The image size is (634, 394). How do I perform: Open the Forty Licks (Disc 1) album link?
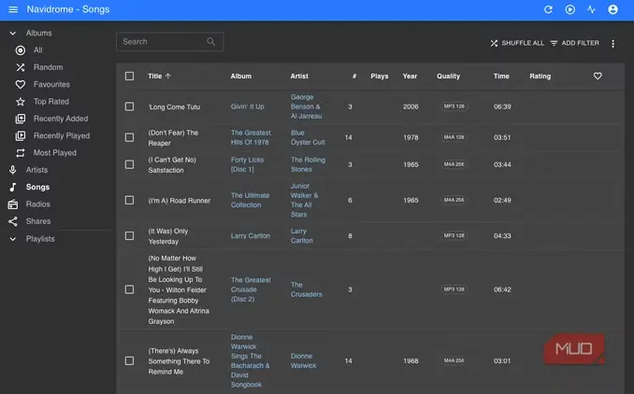(247, 164)
